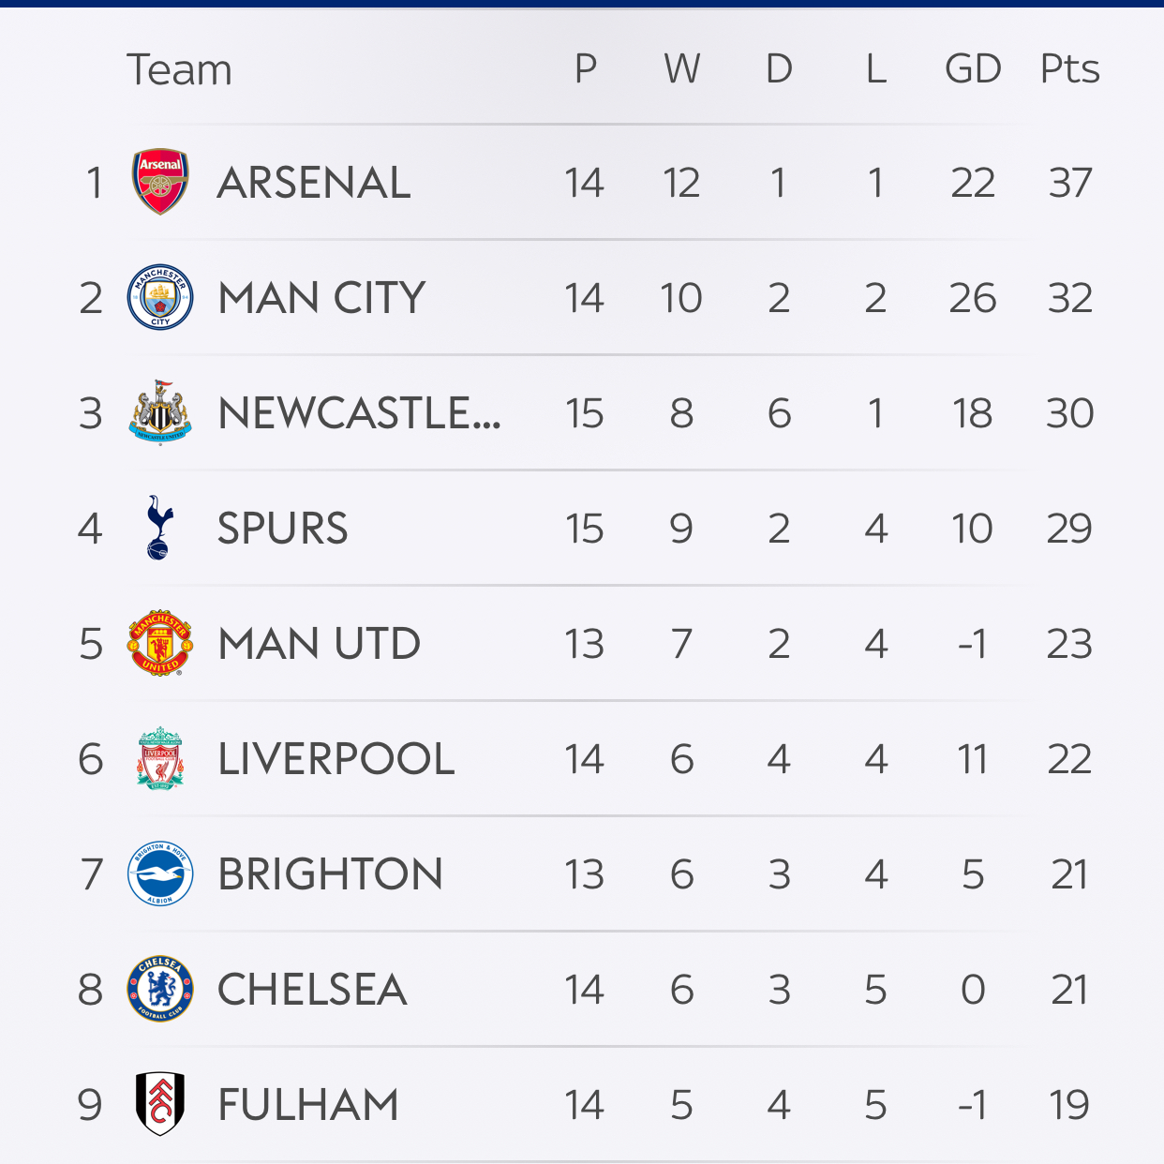Tap the Brighton seagull badge

(x=160, y=873)
